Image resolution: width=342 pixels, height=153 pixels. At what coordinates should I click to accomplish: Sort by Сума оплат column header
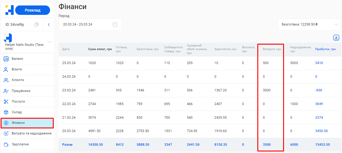tap(100, 49)
